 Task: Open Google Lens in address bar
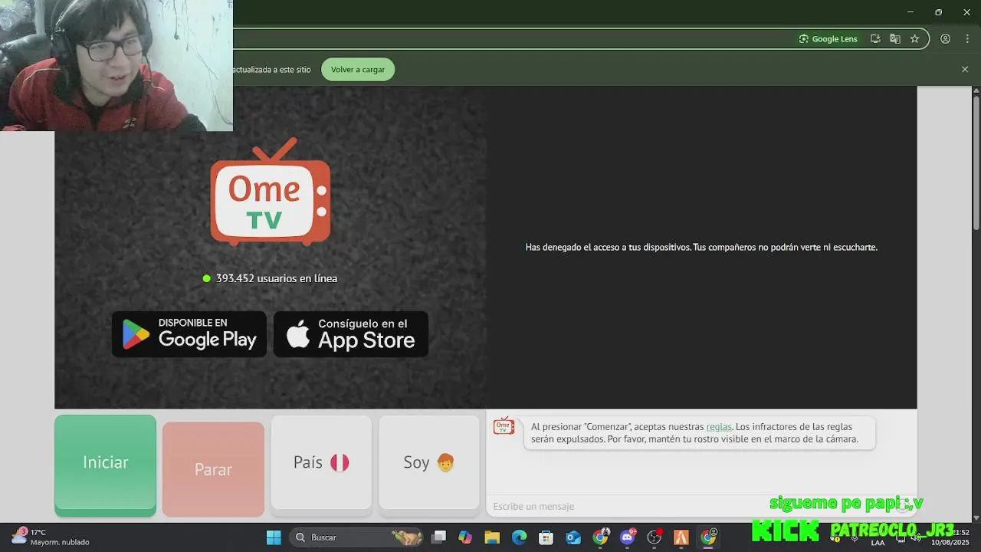pyautogui.click(x=828, y=38)
